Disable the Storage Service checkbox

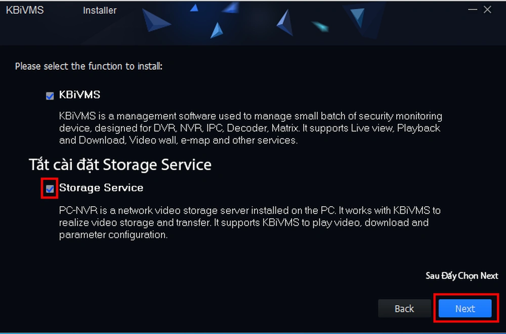click(50, 189)
